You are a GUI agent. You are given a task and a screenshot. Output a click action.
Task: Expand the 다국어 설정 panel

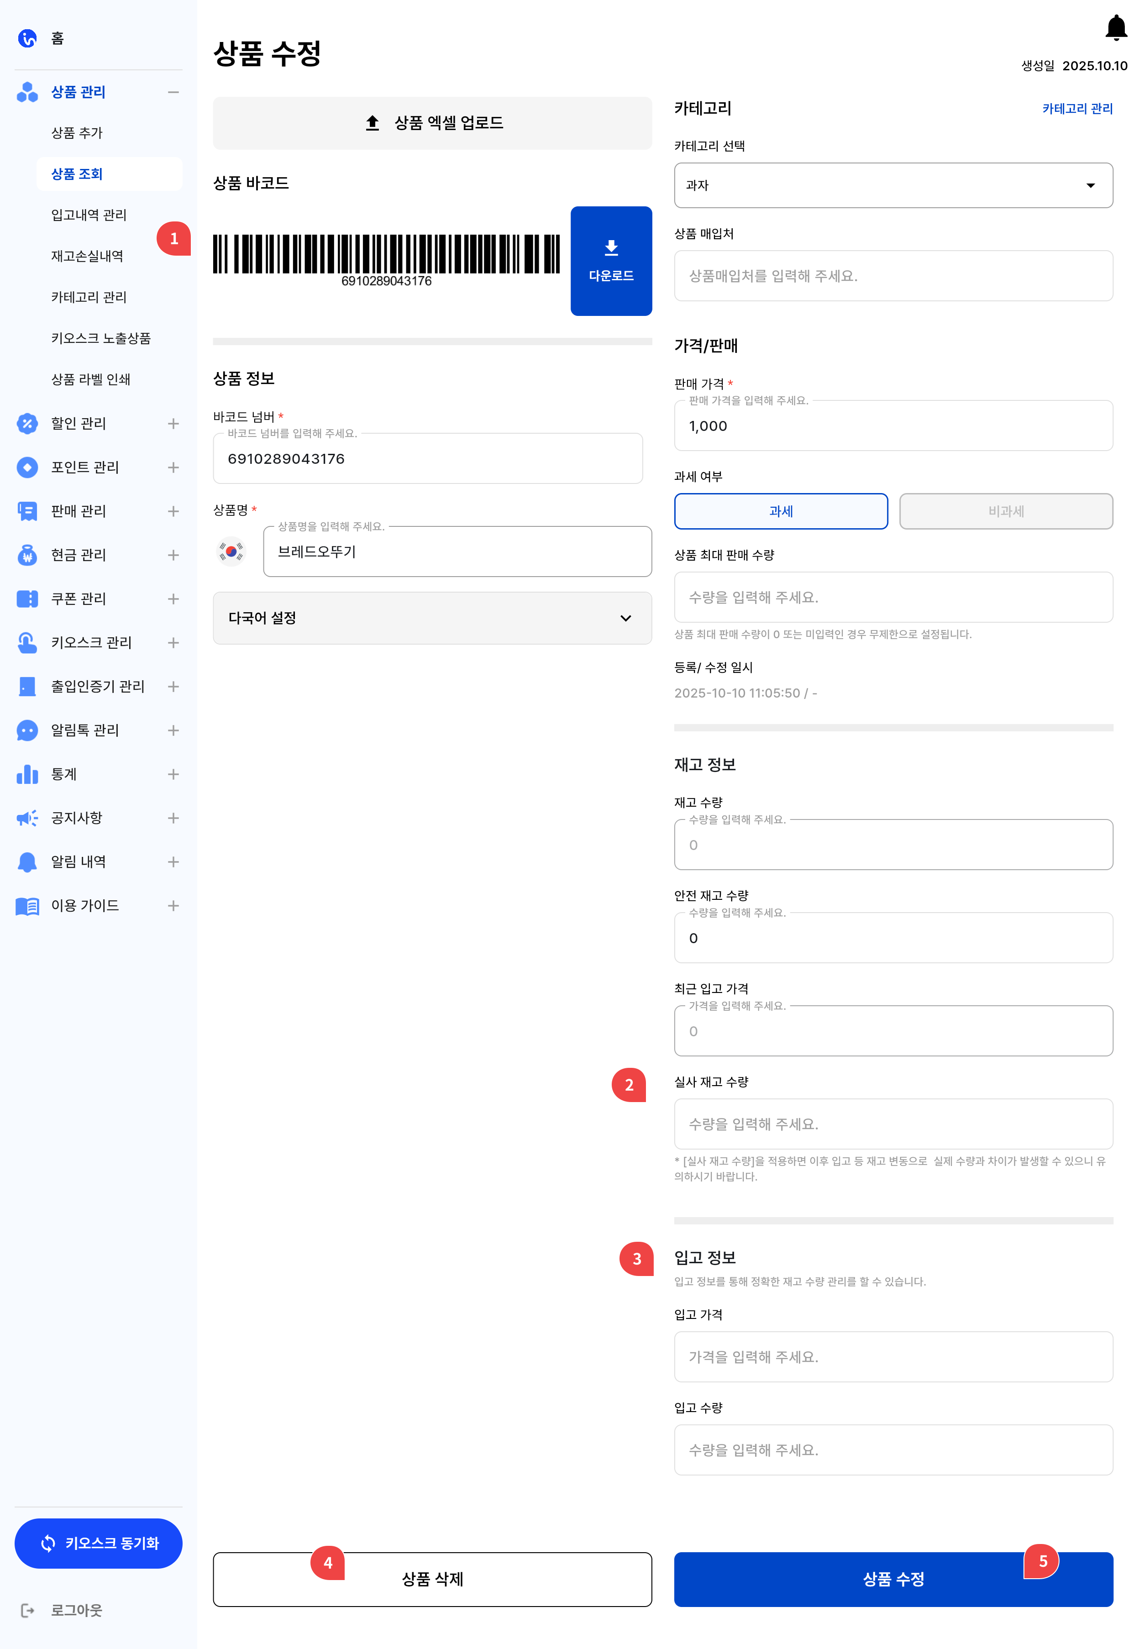point(432,618)
